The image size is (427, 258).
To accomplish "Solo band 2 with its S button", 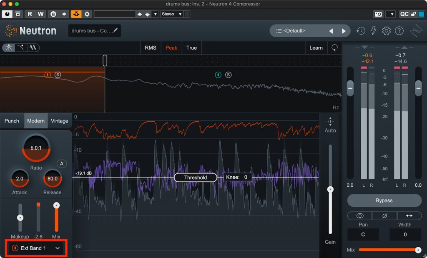I will (229, 75).
